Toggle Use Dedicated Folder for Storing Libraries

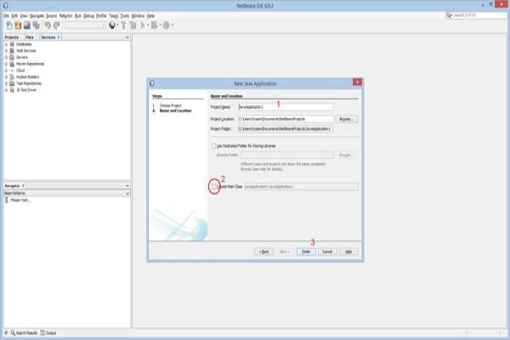(213, 146)
